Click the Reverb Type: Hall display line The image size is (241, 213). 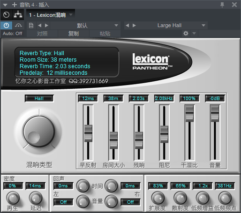(x=42, y=53)
